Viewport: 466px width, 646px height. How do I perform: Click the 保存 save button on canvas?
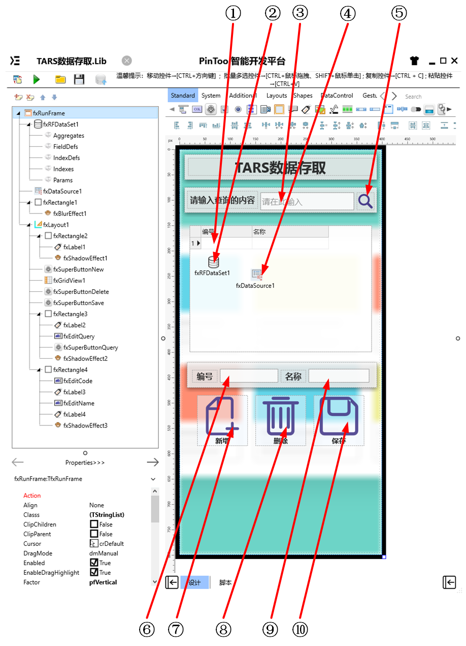(339, 421)
